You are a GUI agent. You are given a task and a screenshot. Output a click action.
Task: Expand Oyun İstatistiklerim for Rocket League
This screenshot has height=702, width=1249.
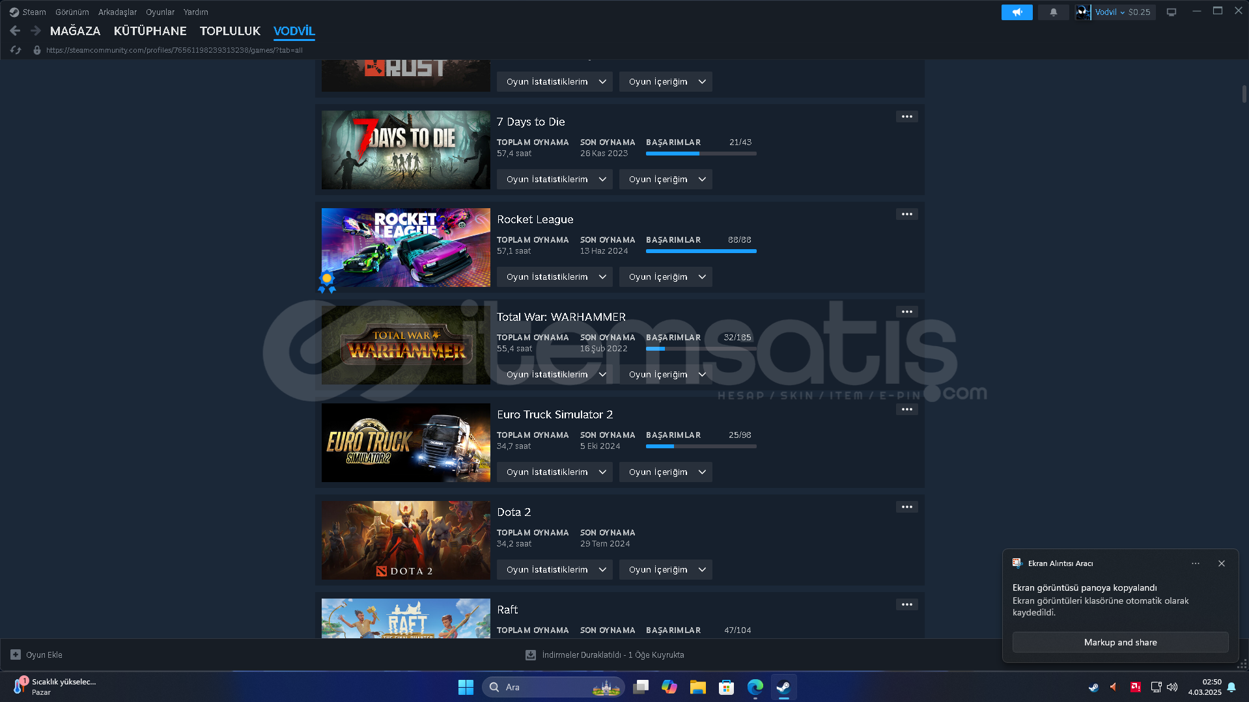tap(555, 277)
